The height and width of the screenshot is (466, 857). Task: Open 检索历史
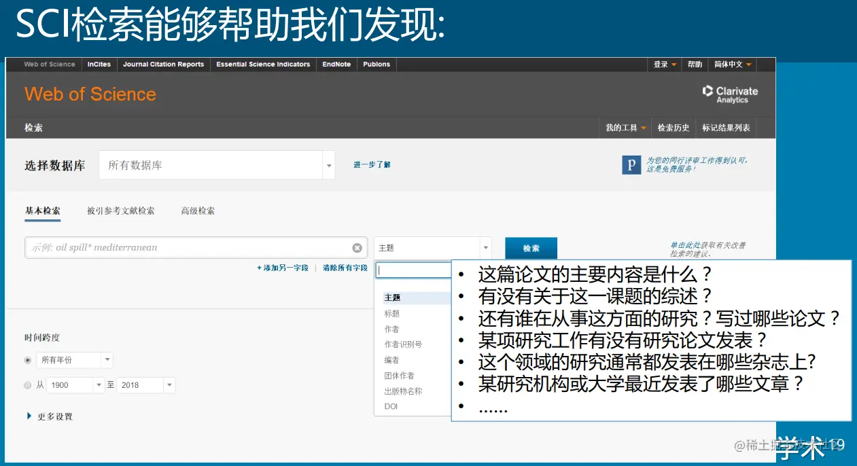pos(674,128)
